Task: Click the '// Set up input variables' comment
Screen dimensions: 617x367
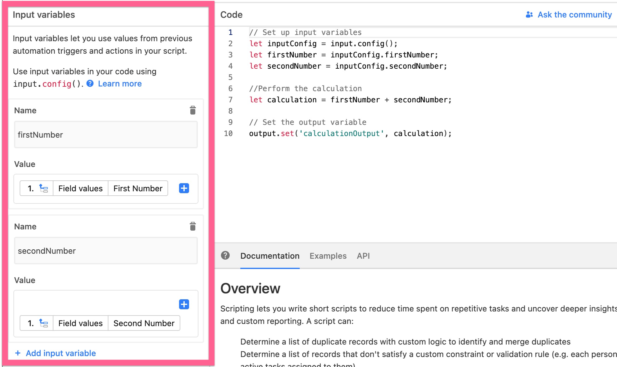Action: 305,32
